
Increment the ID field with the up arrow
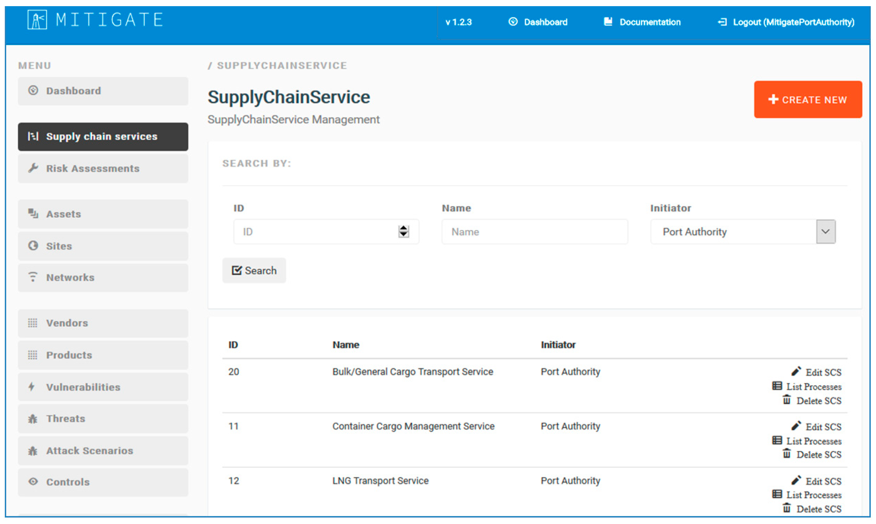point(403,228)
